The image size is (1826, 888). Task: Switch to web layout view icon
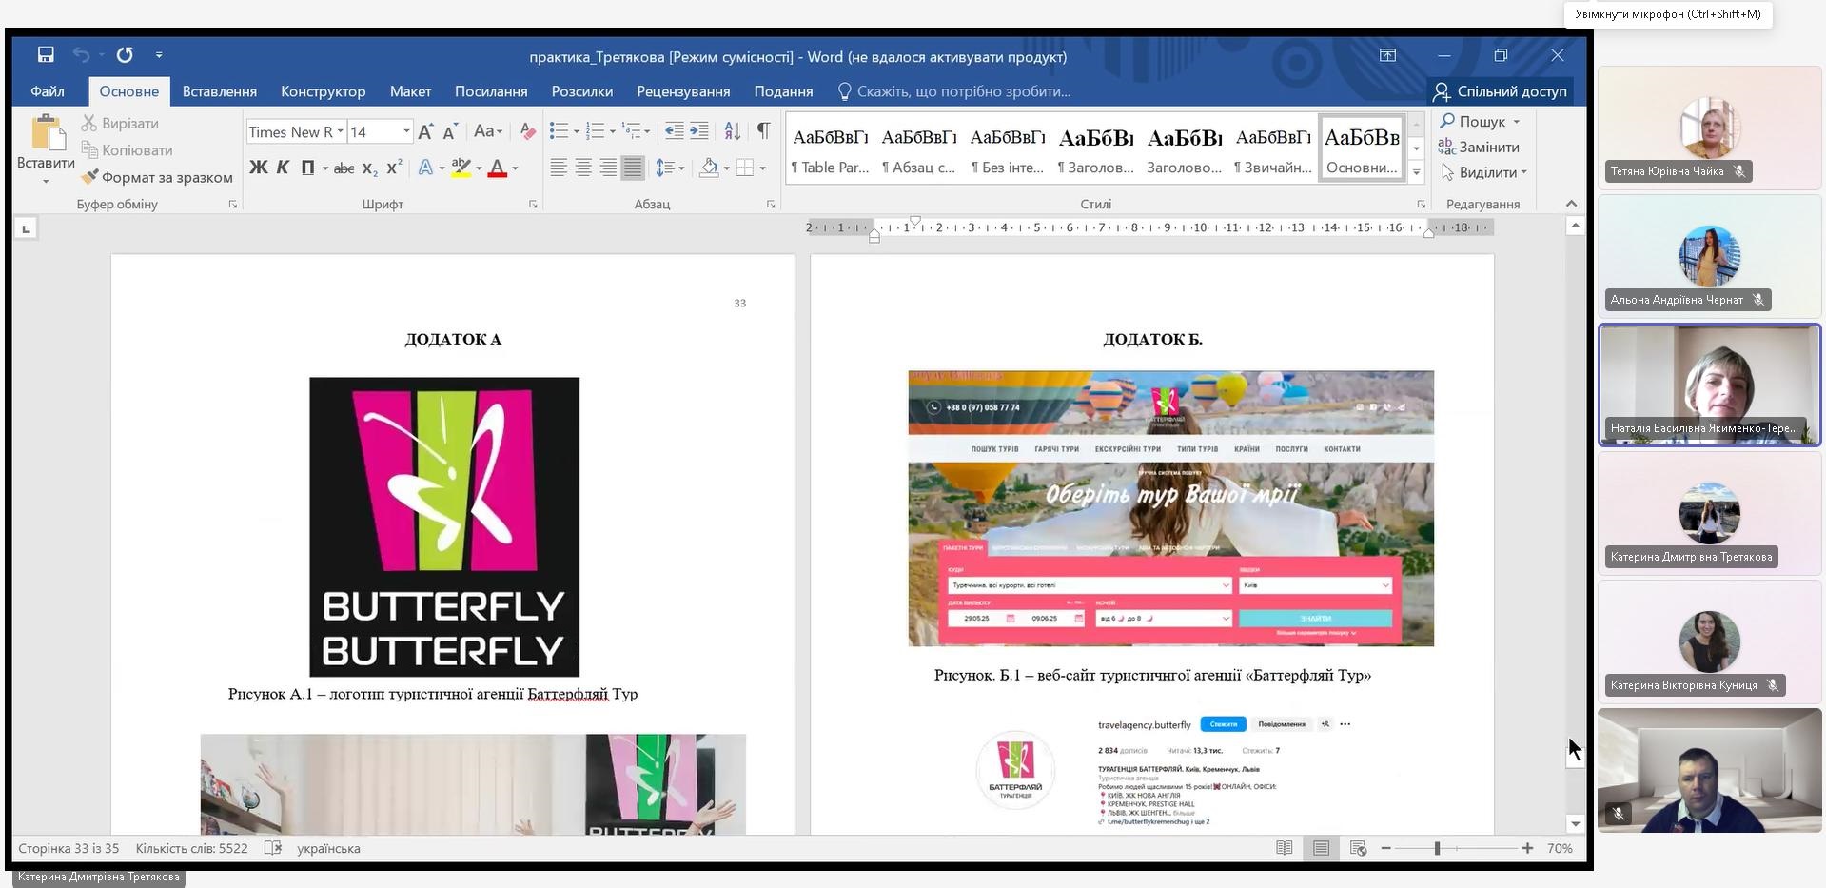tap(1358, 848)
